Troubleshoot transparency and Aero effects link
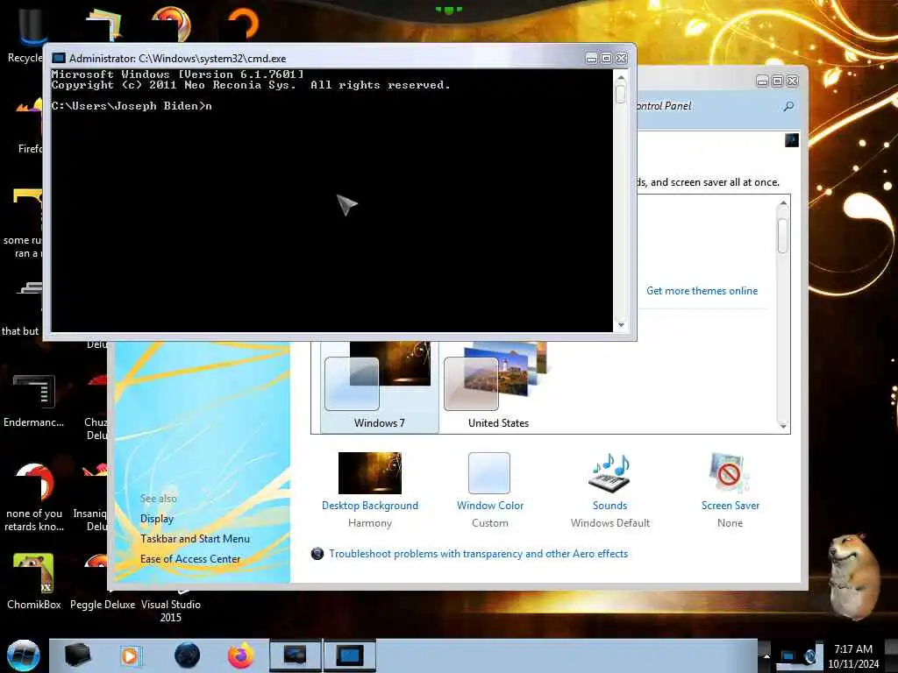The image size is (898, 673). (x=478, y=554)
